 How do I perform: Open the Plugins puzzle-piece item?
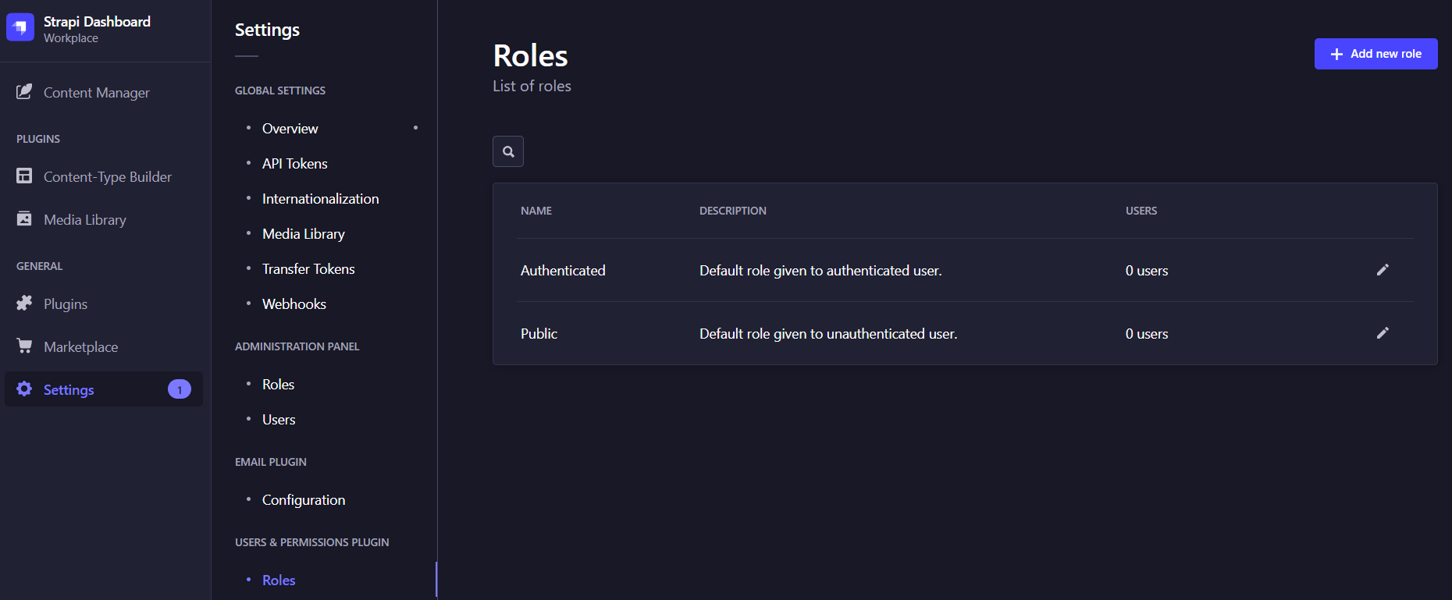pyautogui.click(x=65, y=304)
